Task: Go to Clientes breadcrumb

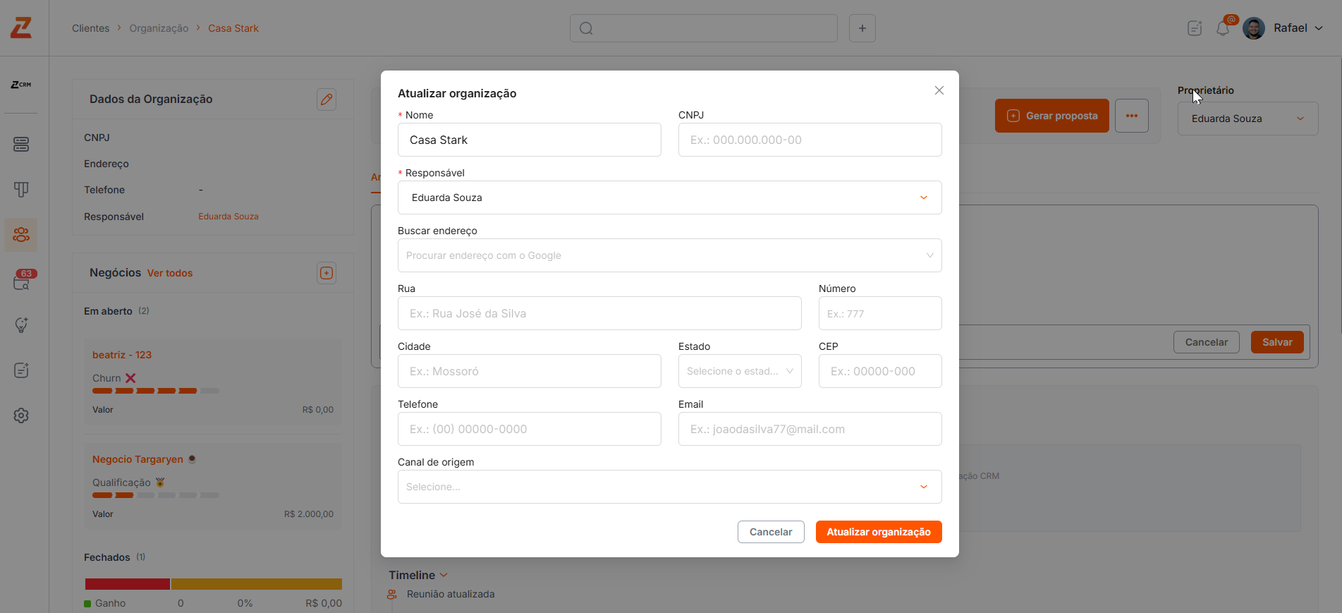Action: [91, 28]
